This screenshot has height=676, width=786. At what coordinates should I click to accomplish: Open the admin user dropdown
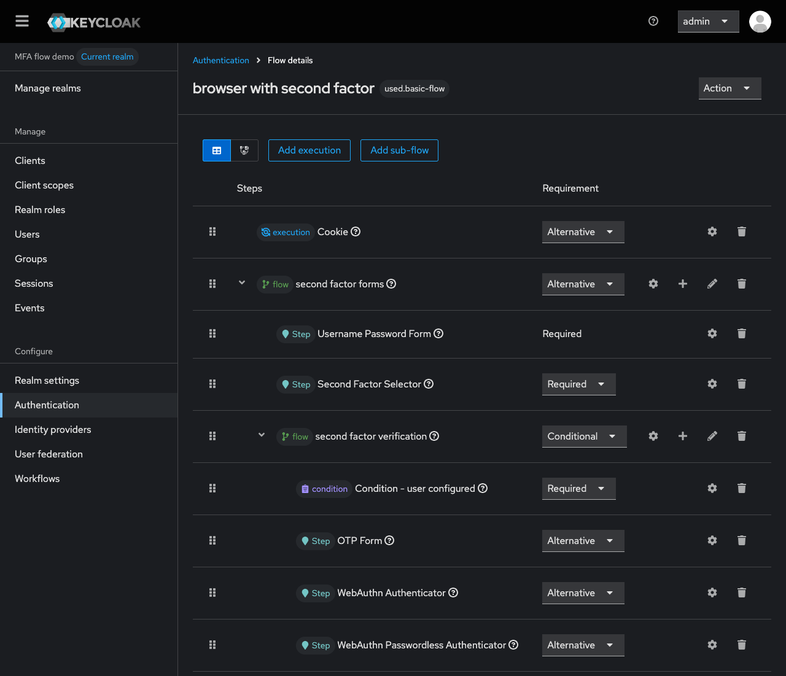click(708, 21)
